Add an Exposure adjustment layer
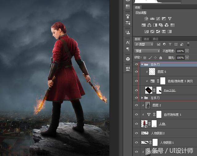The image size is (197, 156). tap(164, 19)
